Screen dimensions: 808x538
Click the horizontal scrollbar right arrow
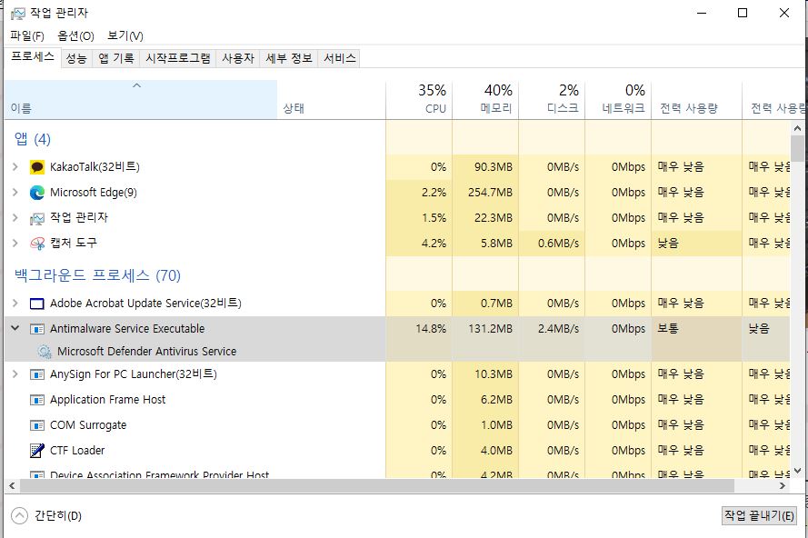pyautogui.click(x=783, y=485)
